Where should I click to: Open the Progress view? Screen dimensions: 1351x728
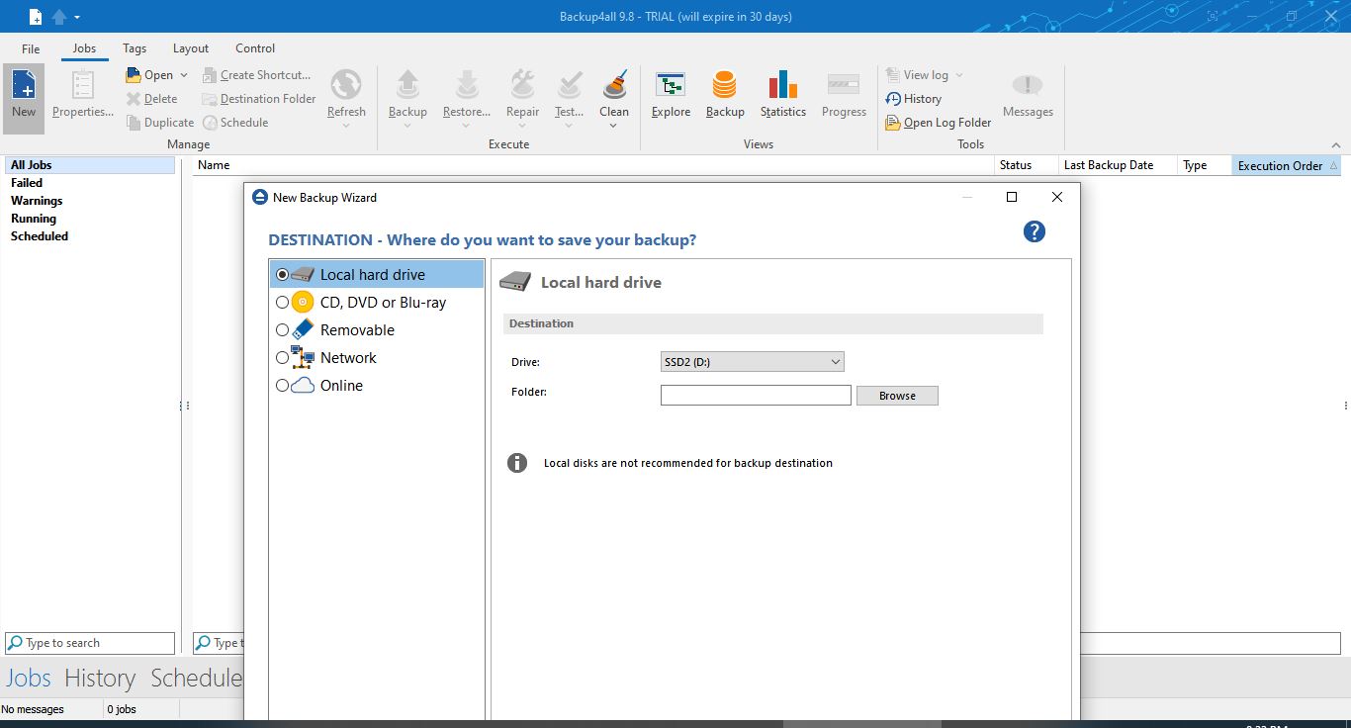(844, 94)
